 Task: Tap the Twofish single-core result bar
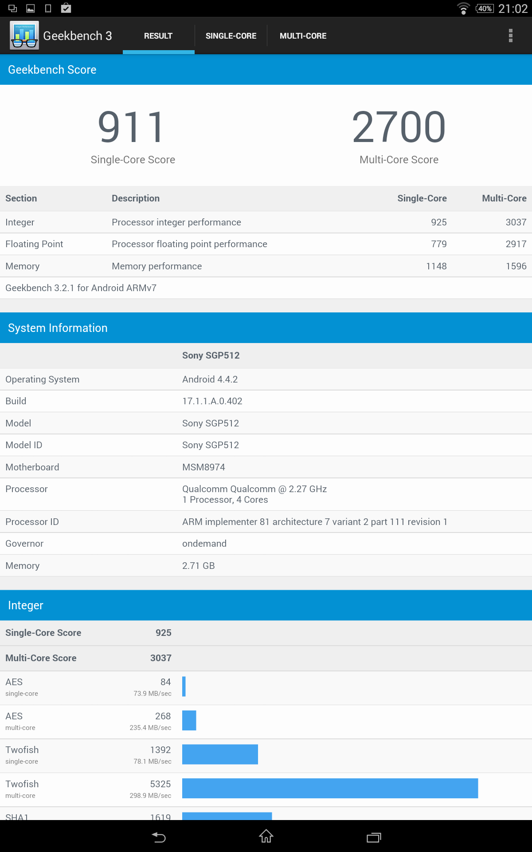pos(220,754)
